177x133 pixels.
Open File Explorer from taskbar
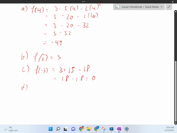coord(88,129)
